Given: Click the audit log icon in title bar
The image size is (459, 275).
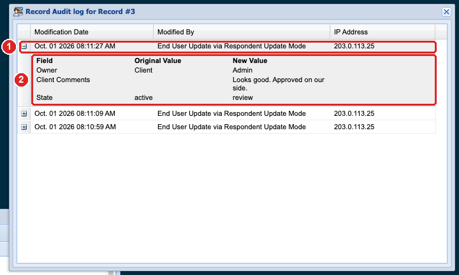Looking at the screenshot, I should click(x=18, y=11).
